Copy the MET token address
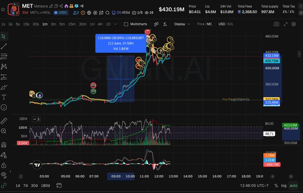The width and height of the screenshot is (303, 193). pos(56,6)
